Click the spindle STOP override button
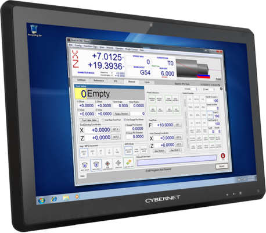The width and height of the screenshot is (266, 233). pos(197,107)
